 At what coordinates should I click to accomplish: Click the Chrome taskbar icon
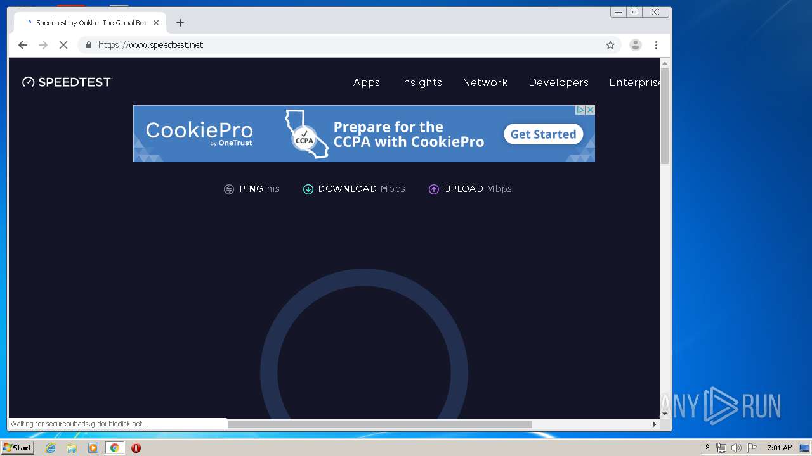[x=114, y=448]
